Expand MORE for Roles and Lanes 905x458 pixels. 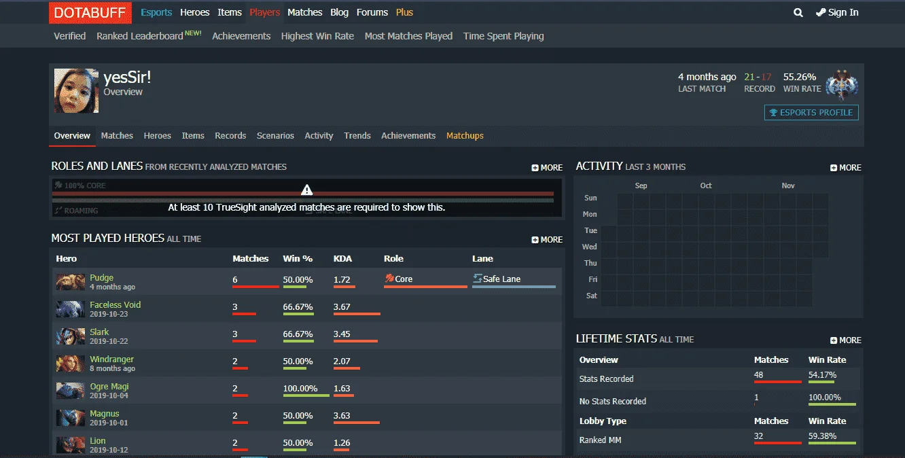click(547, 167)
